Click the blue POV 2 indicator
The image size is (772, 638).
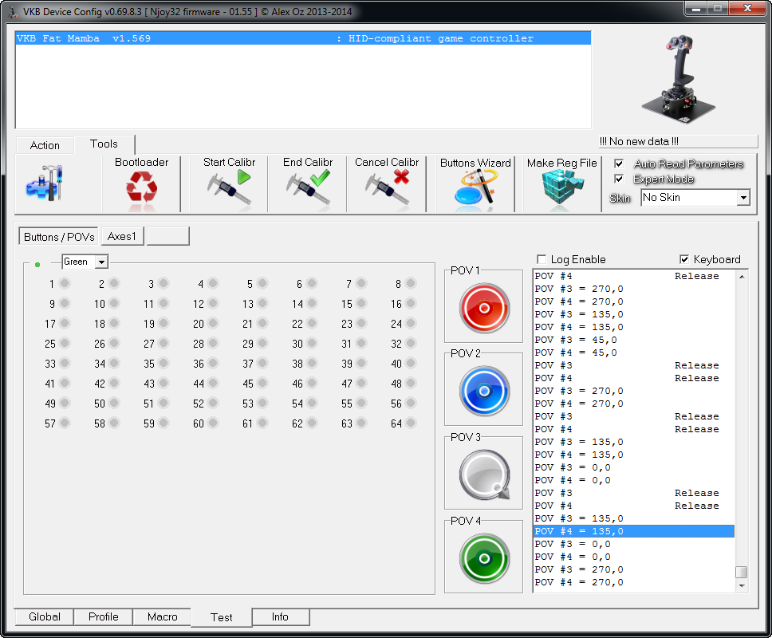pyautogui.click(x=484, y=392)
